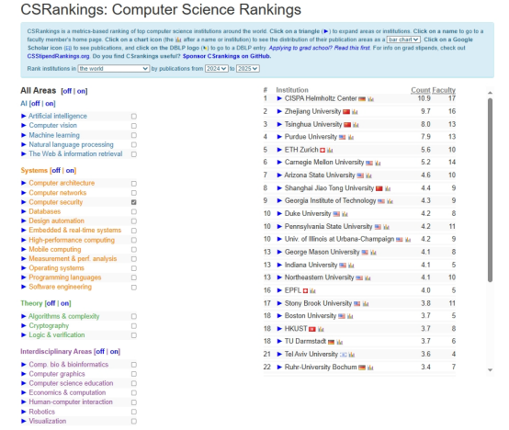Click the Swiss flag next to ETH Zurich

pyautogui.click(x=322, y=150)
